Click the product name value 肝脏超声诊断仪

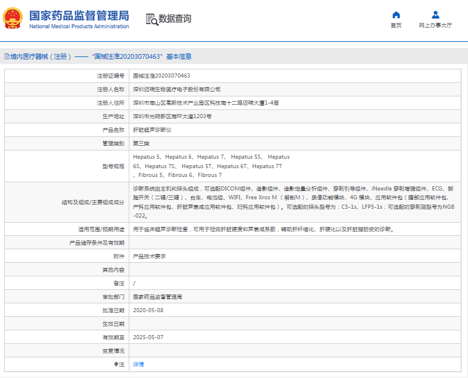tap(152, 130)
